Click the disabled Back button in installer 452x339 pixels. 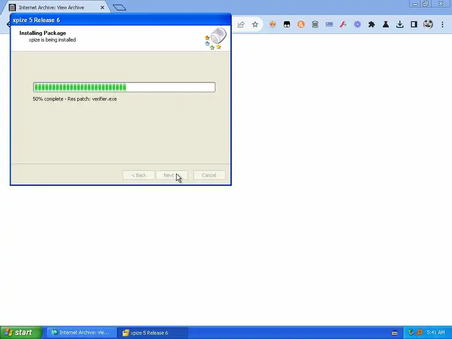[139, 175]
